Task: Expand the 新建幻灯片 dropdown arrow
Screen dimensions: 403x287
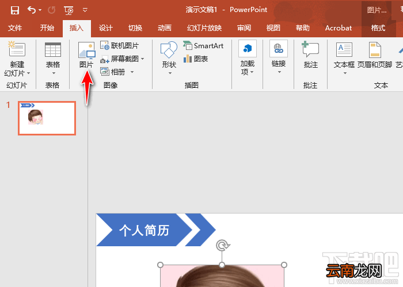Action: click(29, 73)
